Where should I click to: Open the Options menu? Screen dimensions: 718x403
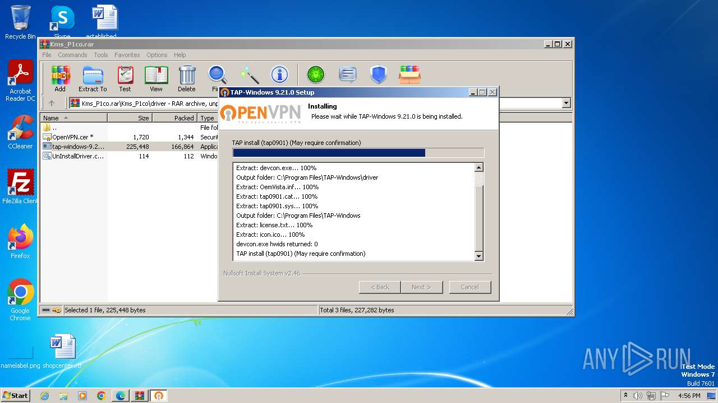[157, 55]
